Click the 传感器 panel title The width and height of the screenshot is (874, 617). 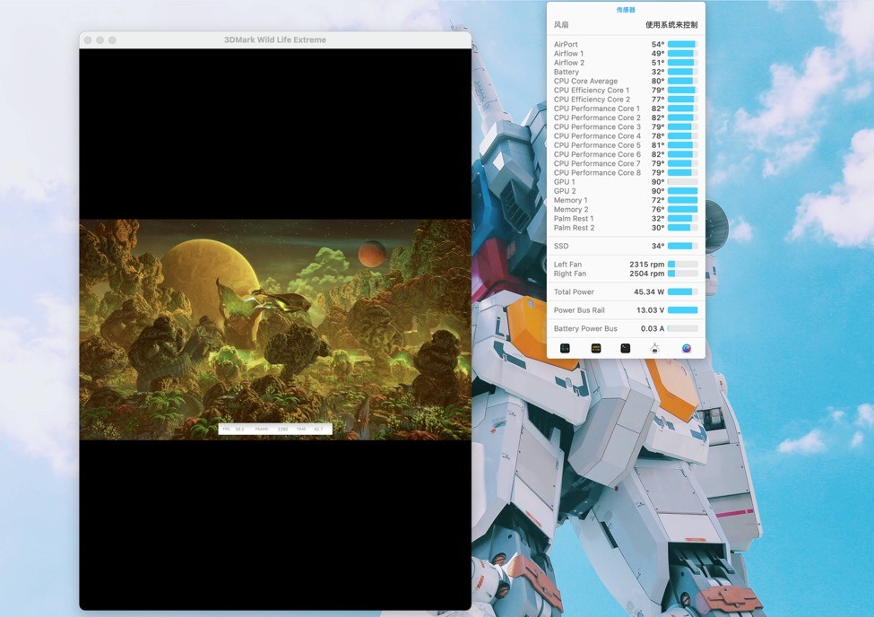pos(626,10)
